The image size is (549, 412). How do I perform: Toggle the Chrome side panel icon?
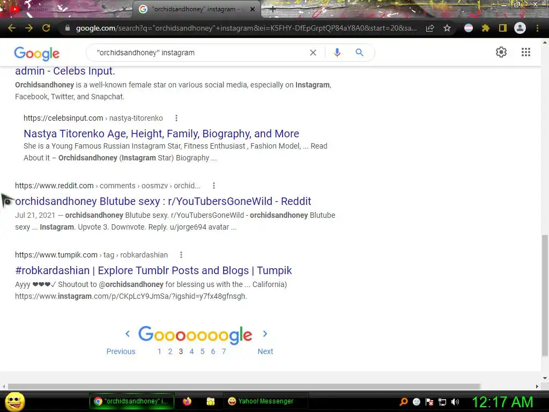[x=503, y=28]
